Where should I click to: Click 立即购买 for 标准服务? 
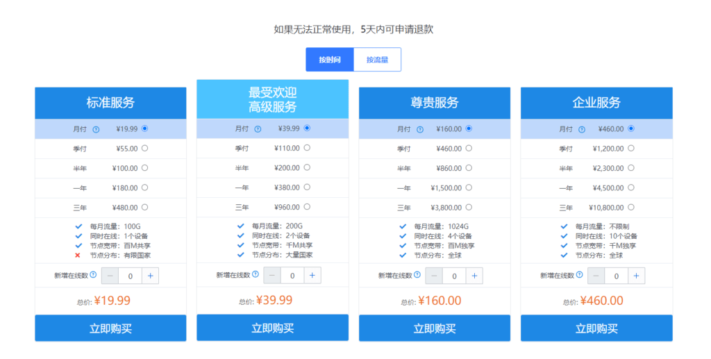[x=110, y=328]
